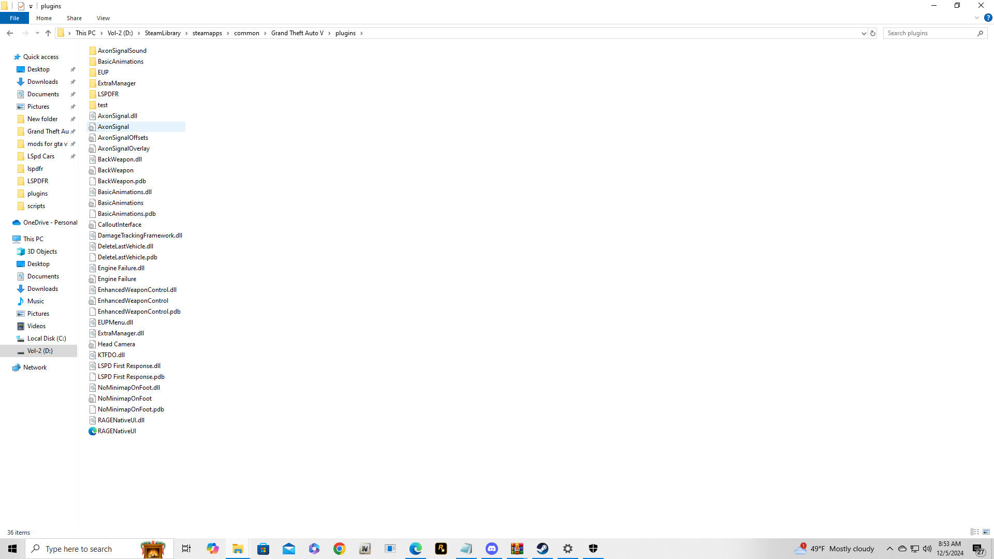
Task: Click in the Search plugins field
Action: coord(929,33)
